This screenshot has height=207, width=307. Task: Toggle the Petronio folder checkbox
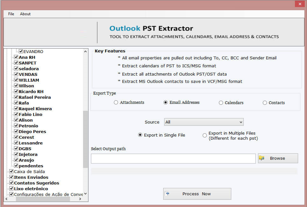[16, 125]
